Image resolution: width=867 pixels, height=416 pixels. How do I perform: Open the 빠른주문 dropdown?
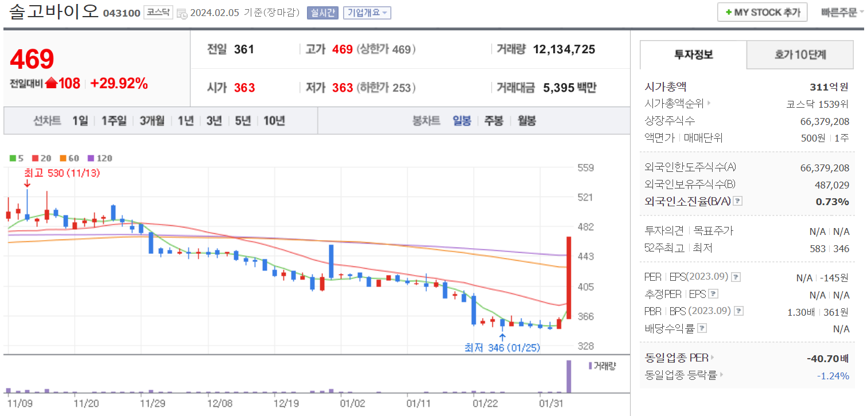click(x=842, y=13)
